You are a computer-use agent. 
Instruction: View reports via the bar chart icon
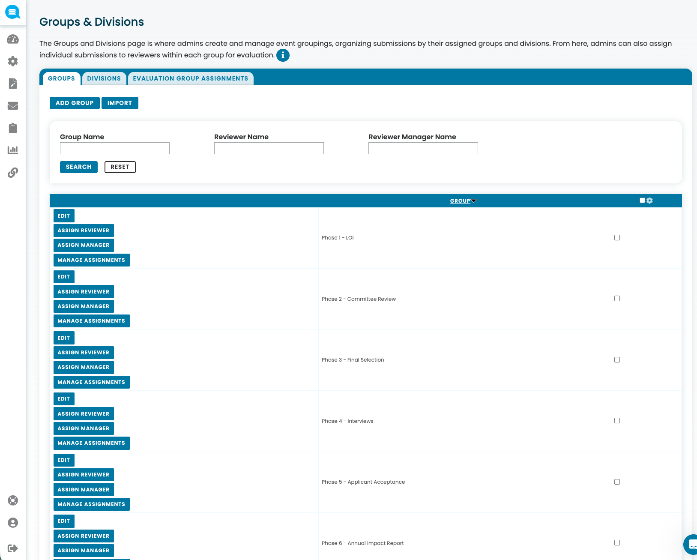(13, 150)
